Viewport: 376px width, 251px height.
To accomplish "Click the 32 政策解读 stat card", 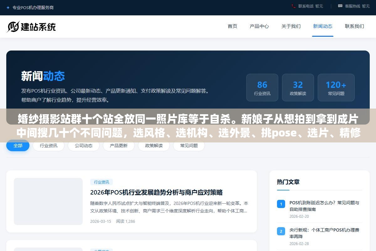I will click(x=298, y=88).
